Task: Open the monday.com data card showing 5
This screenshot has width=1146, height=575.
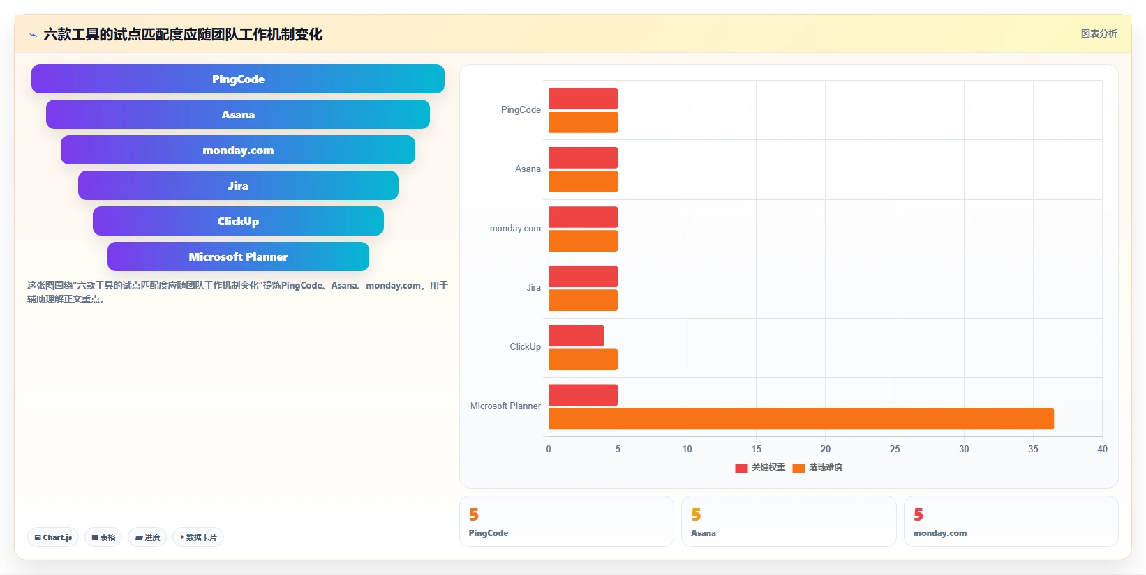Action: pyautogui.click(x=1011, y=521)
